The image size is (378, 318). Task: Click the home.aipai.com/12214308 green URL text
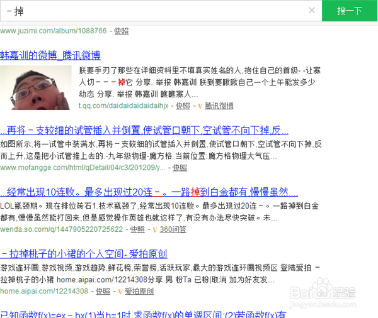pyautogui.click(x=44, y=292)
